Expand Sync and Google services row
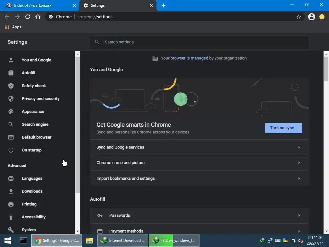This screenshot has height=247, width=329. [199, 147]
